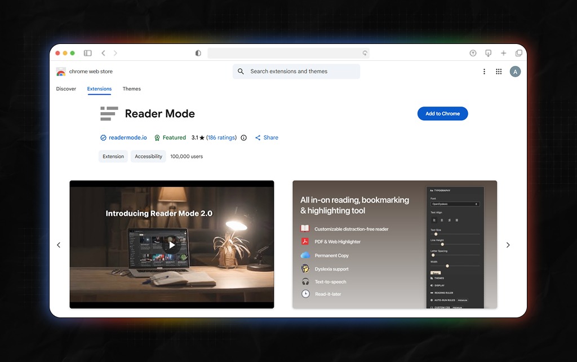The image size is (577, 362).
Task: Click the Chrome Web Store logo
Action: pyautogui.click(x=61, y=72)
